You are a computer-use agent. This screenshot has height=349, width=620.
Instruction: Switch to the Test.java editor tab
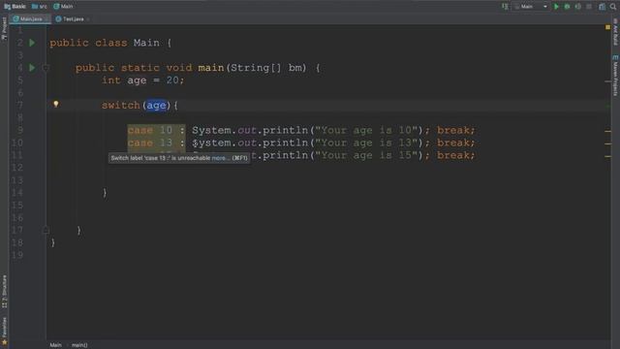(70, 19)
